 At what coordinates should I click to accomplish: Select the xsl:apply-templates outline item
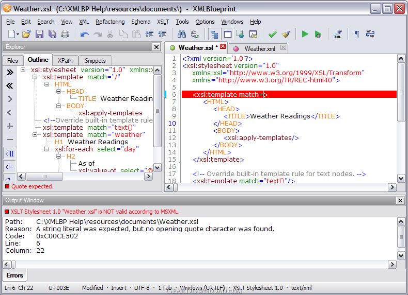pyautogui.click(x=111, y=113)
